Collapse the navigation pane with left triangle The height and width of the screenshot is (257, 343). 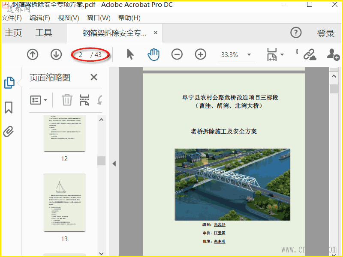click(x=114, y=164)
